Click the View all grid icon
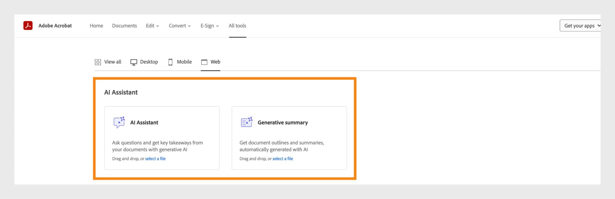 tap(98, 62)
